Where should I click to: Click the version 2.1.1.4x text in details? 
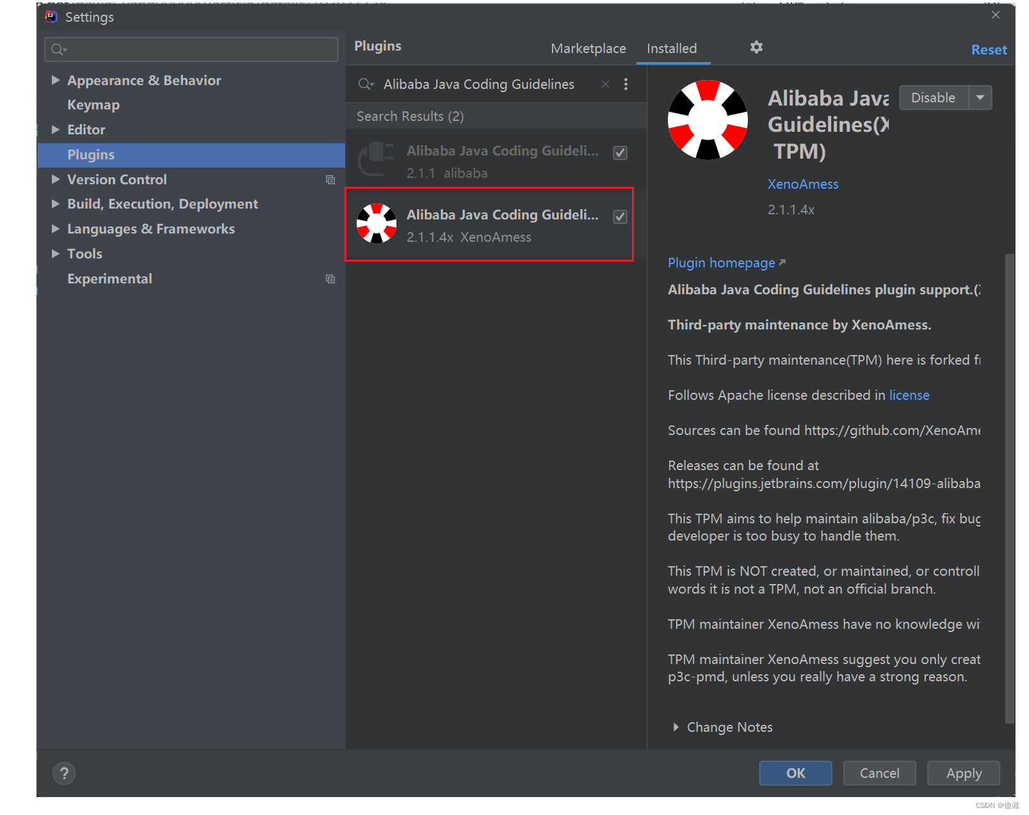(x=791, y=210)
